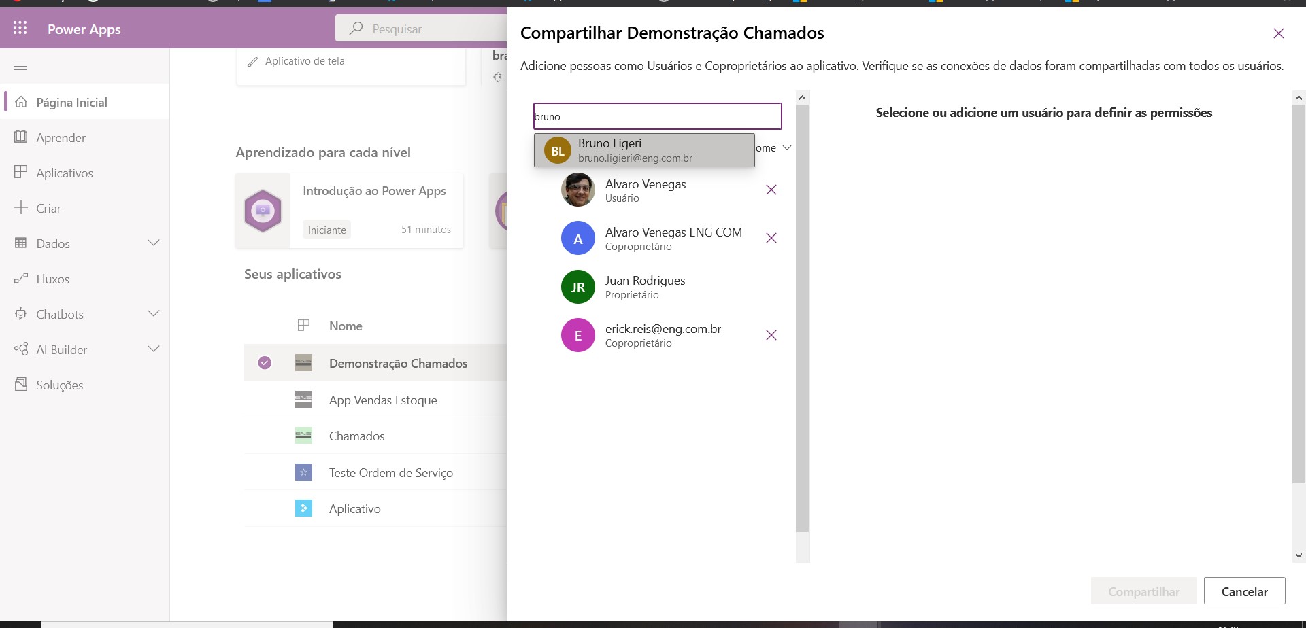The width and height of the screenshot is (1306, 628).
Task: Click the Aprender book icon
Action: (x=21, y=137)
